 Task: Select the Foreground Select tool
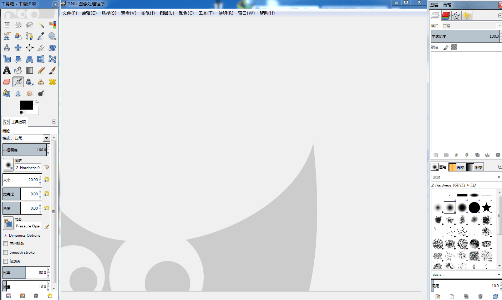(x=18, y=36)
